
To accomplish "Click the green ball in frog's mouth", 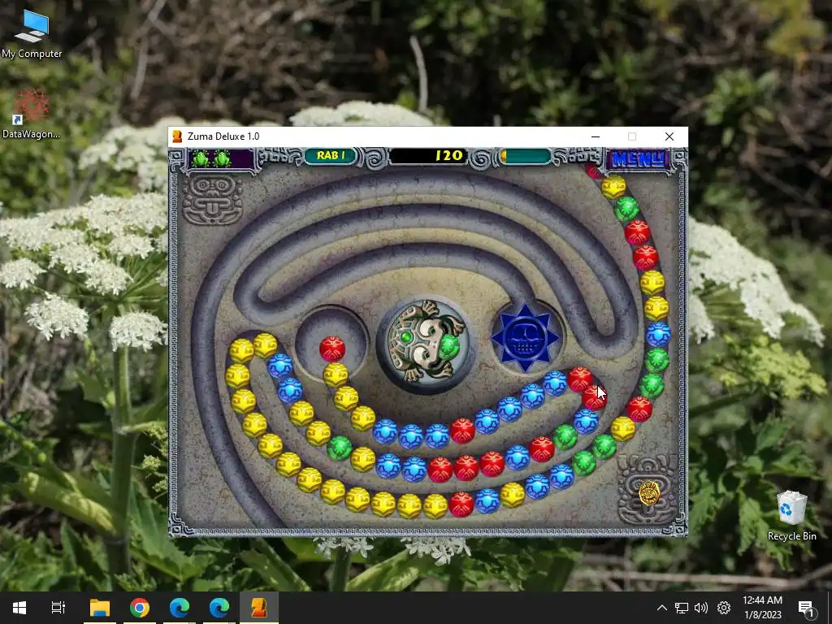I will pos(448,346).
